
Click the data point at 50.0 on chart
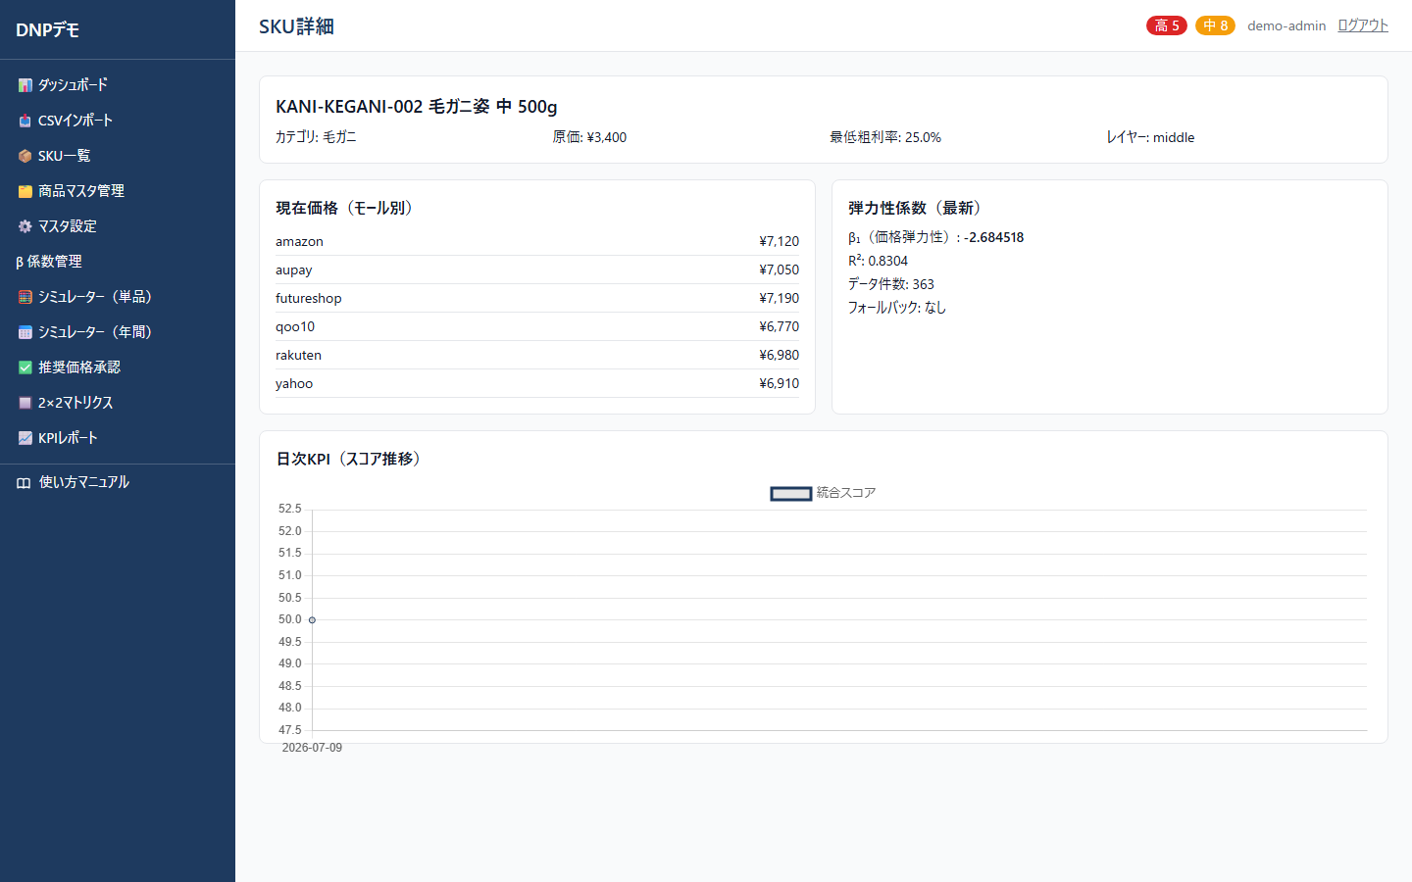pos(312,619)
